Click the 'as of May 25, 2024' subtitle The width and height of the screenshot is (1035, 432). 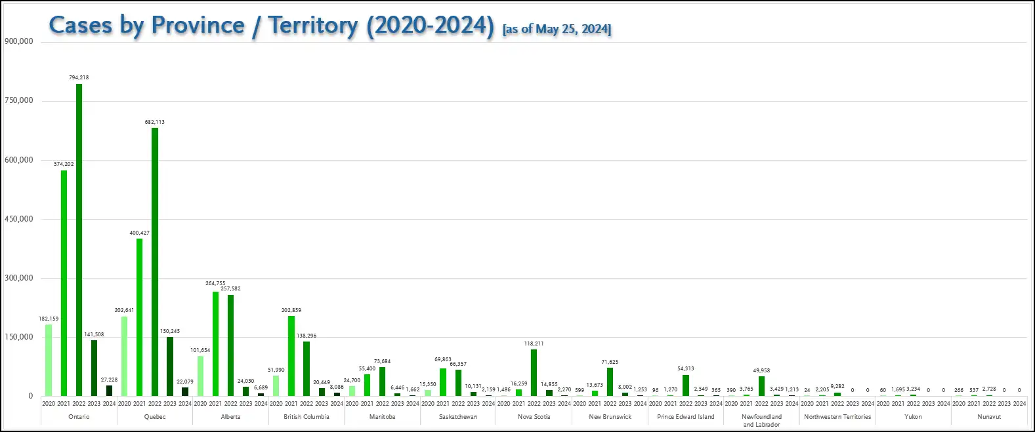pos(557,29)
